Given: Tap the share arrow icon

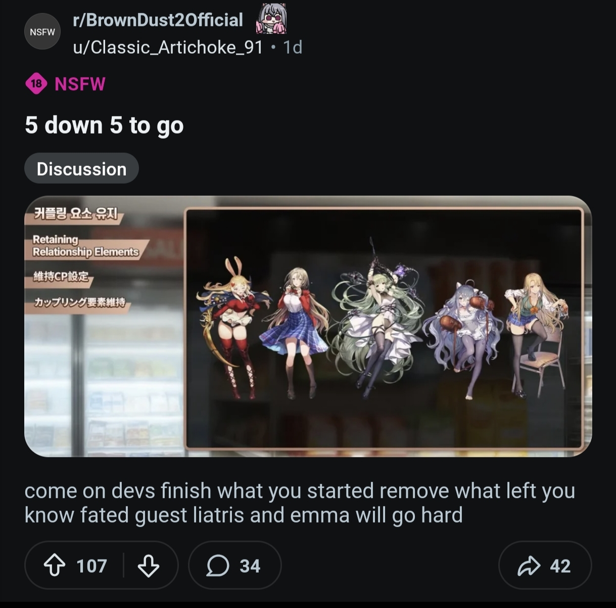Looking at the screenshot, I should 529,566.
